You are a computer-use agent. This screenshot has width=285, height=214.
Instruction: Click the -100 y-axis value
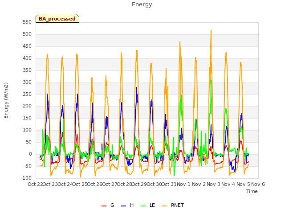coord(26,178)
